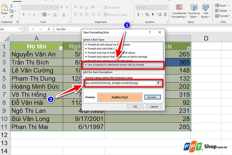Screen dimensions: 232x155
Task: Open the Borders dropdown arrow
Action: 48,14
